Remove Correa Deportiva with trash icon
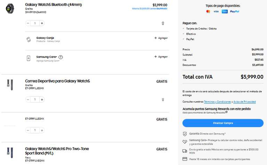This screenshot has height=165, width=267. [x=163, y=99]
